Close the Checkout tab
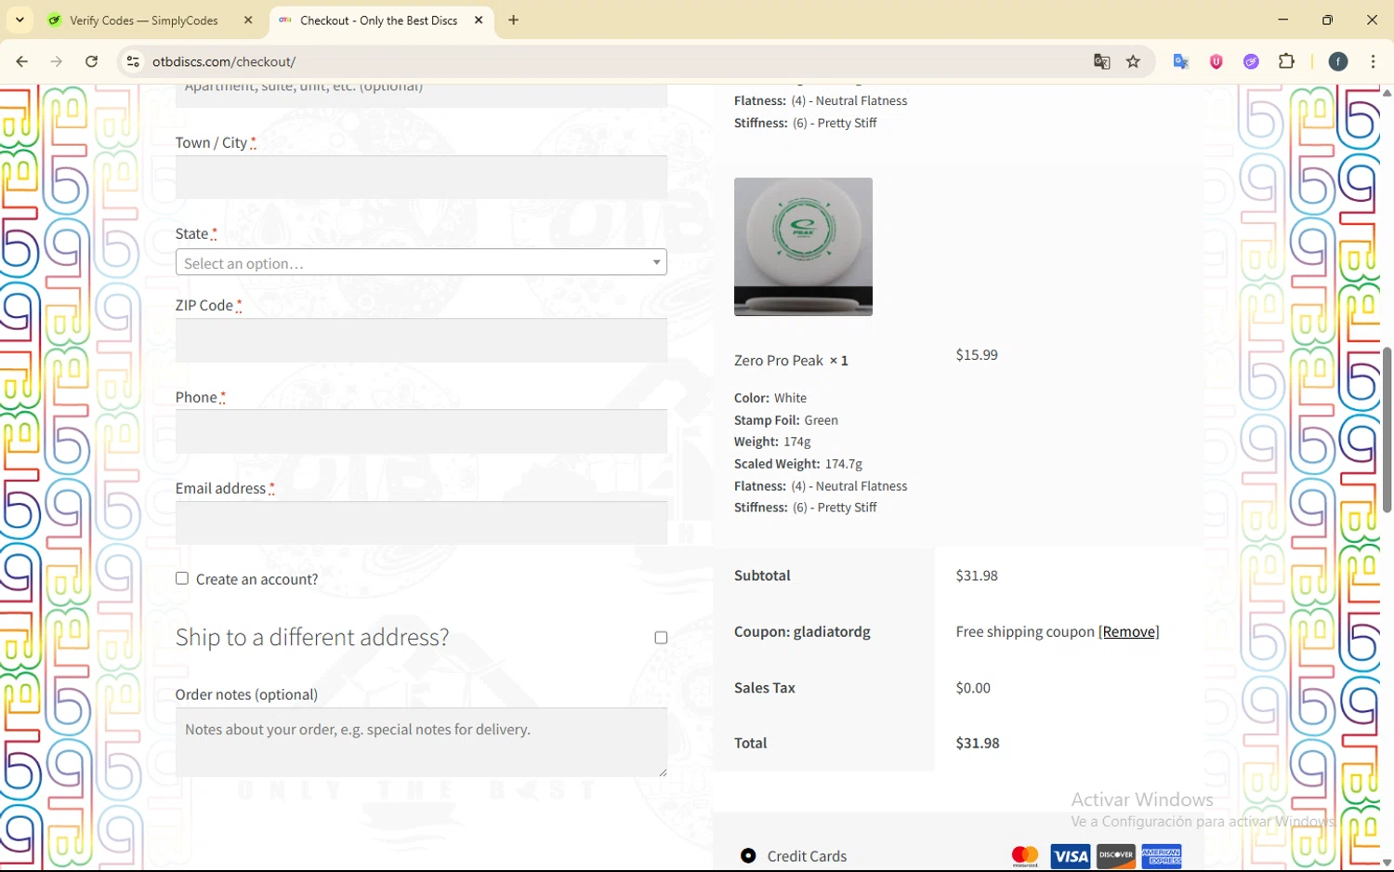This screenshot has height=872, width=1394. (x=479, y=20)
